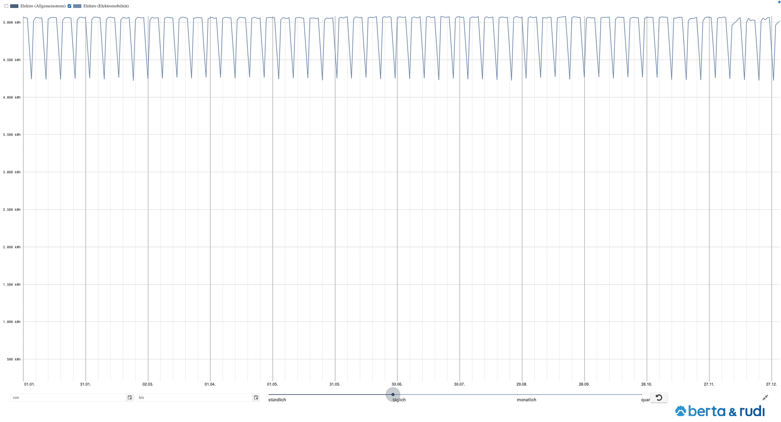This screenshot has height=422, width=781.
Task: Focus the 'bis' end date field
Action: [194, 398]
